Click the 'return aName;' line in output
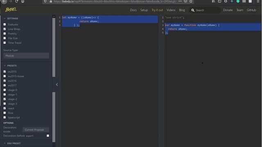262x147 pixels. coord(177,29)
